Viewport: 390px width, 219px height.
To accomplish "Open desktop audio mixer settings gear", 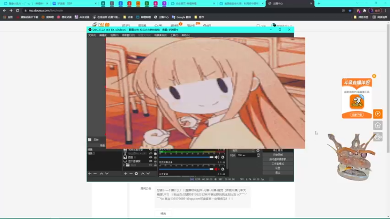I will pos(223,157).
